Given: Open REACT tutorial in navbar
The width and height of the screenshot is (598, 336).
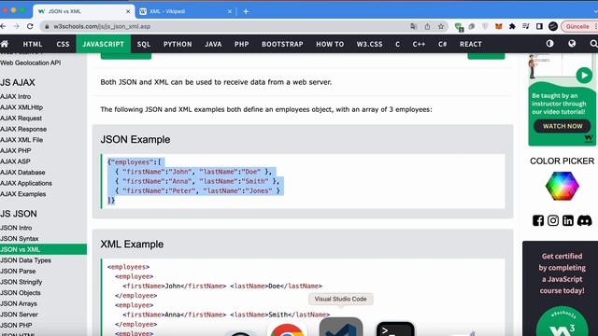Looking at the screenshot, I should [471, 44].
